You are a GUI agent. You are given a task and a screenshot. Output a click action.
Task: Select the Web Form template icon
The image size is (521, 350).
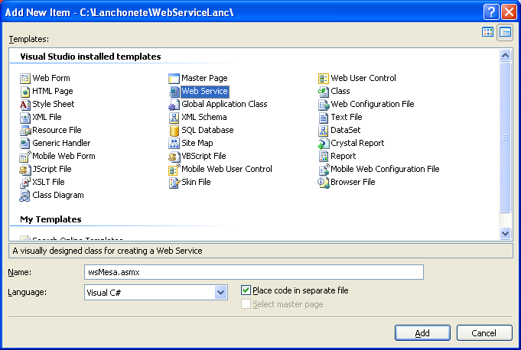tap(25, 79)
